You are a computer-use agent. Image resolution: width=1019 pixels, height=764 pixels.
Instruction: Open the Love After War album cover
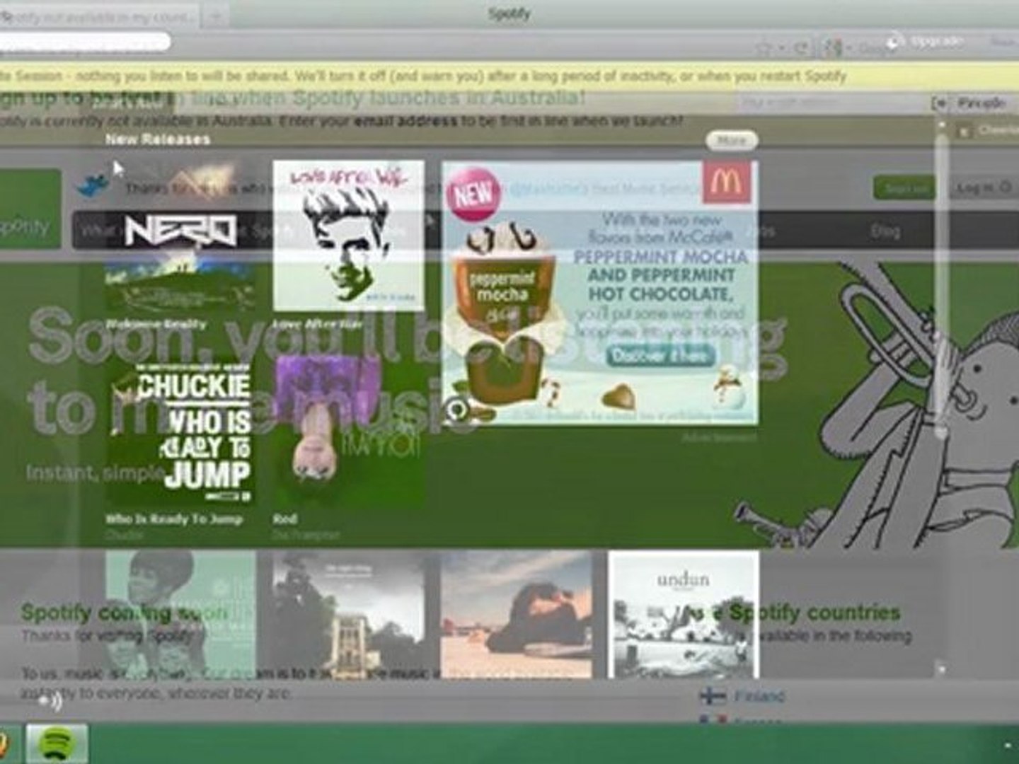[x=349, y=236]
